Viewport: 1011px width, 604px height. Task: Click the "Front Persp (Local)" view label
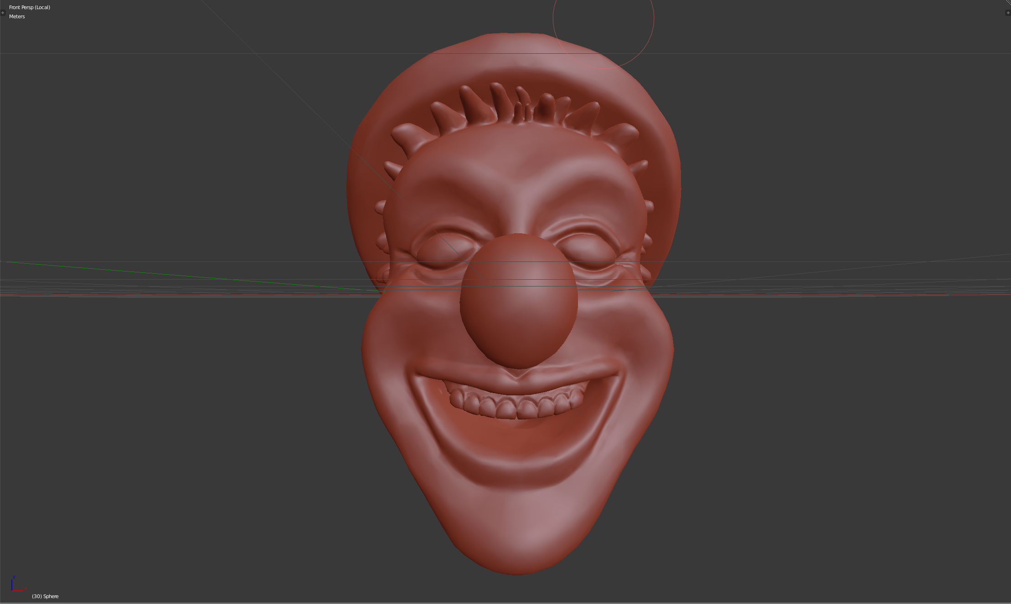pos(30,7)
